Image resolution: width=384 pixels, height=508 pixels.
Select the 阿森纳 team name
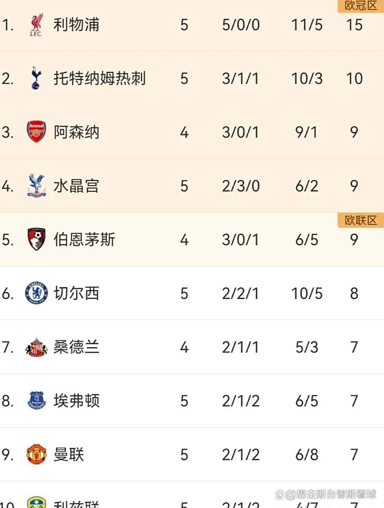[76, 132]
